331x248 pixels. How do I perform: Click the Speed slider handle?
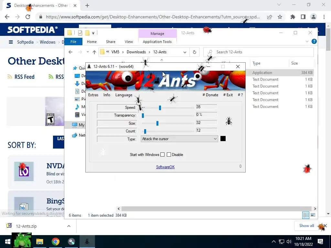pyautogui.click(x=160, y=108)
